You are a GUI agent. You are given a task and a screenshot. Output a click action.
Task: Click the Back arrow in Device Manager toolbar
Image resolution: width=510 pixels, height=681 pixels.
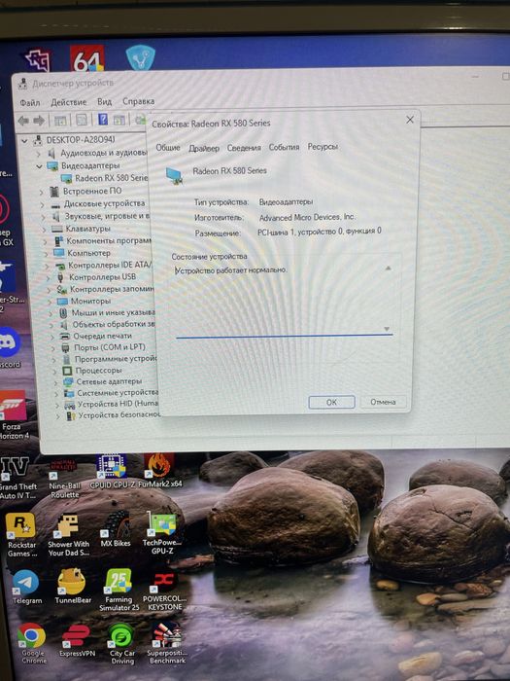pos(24,121)
